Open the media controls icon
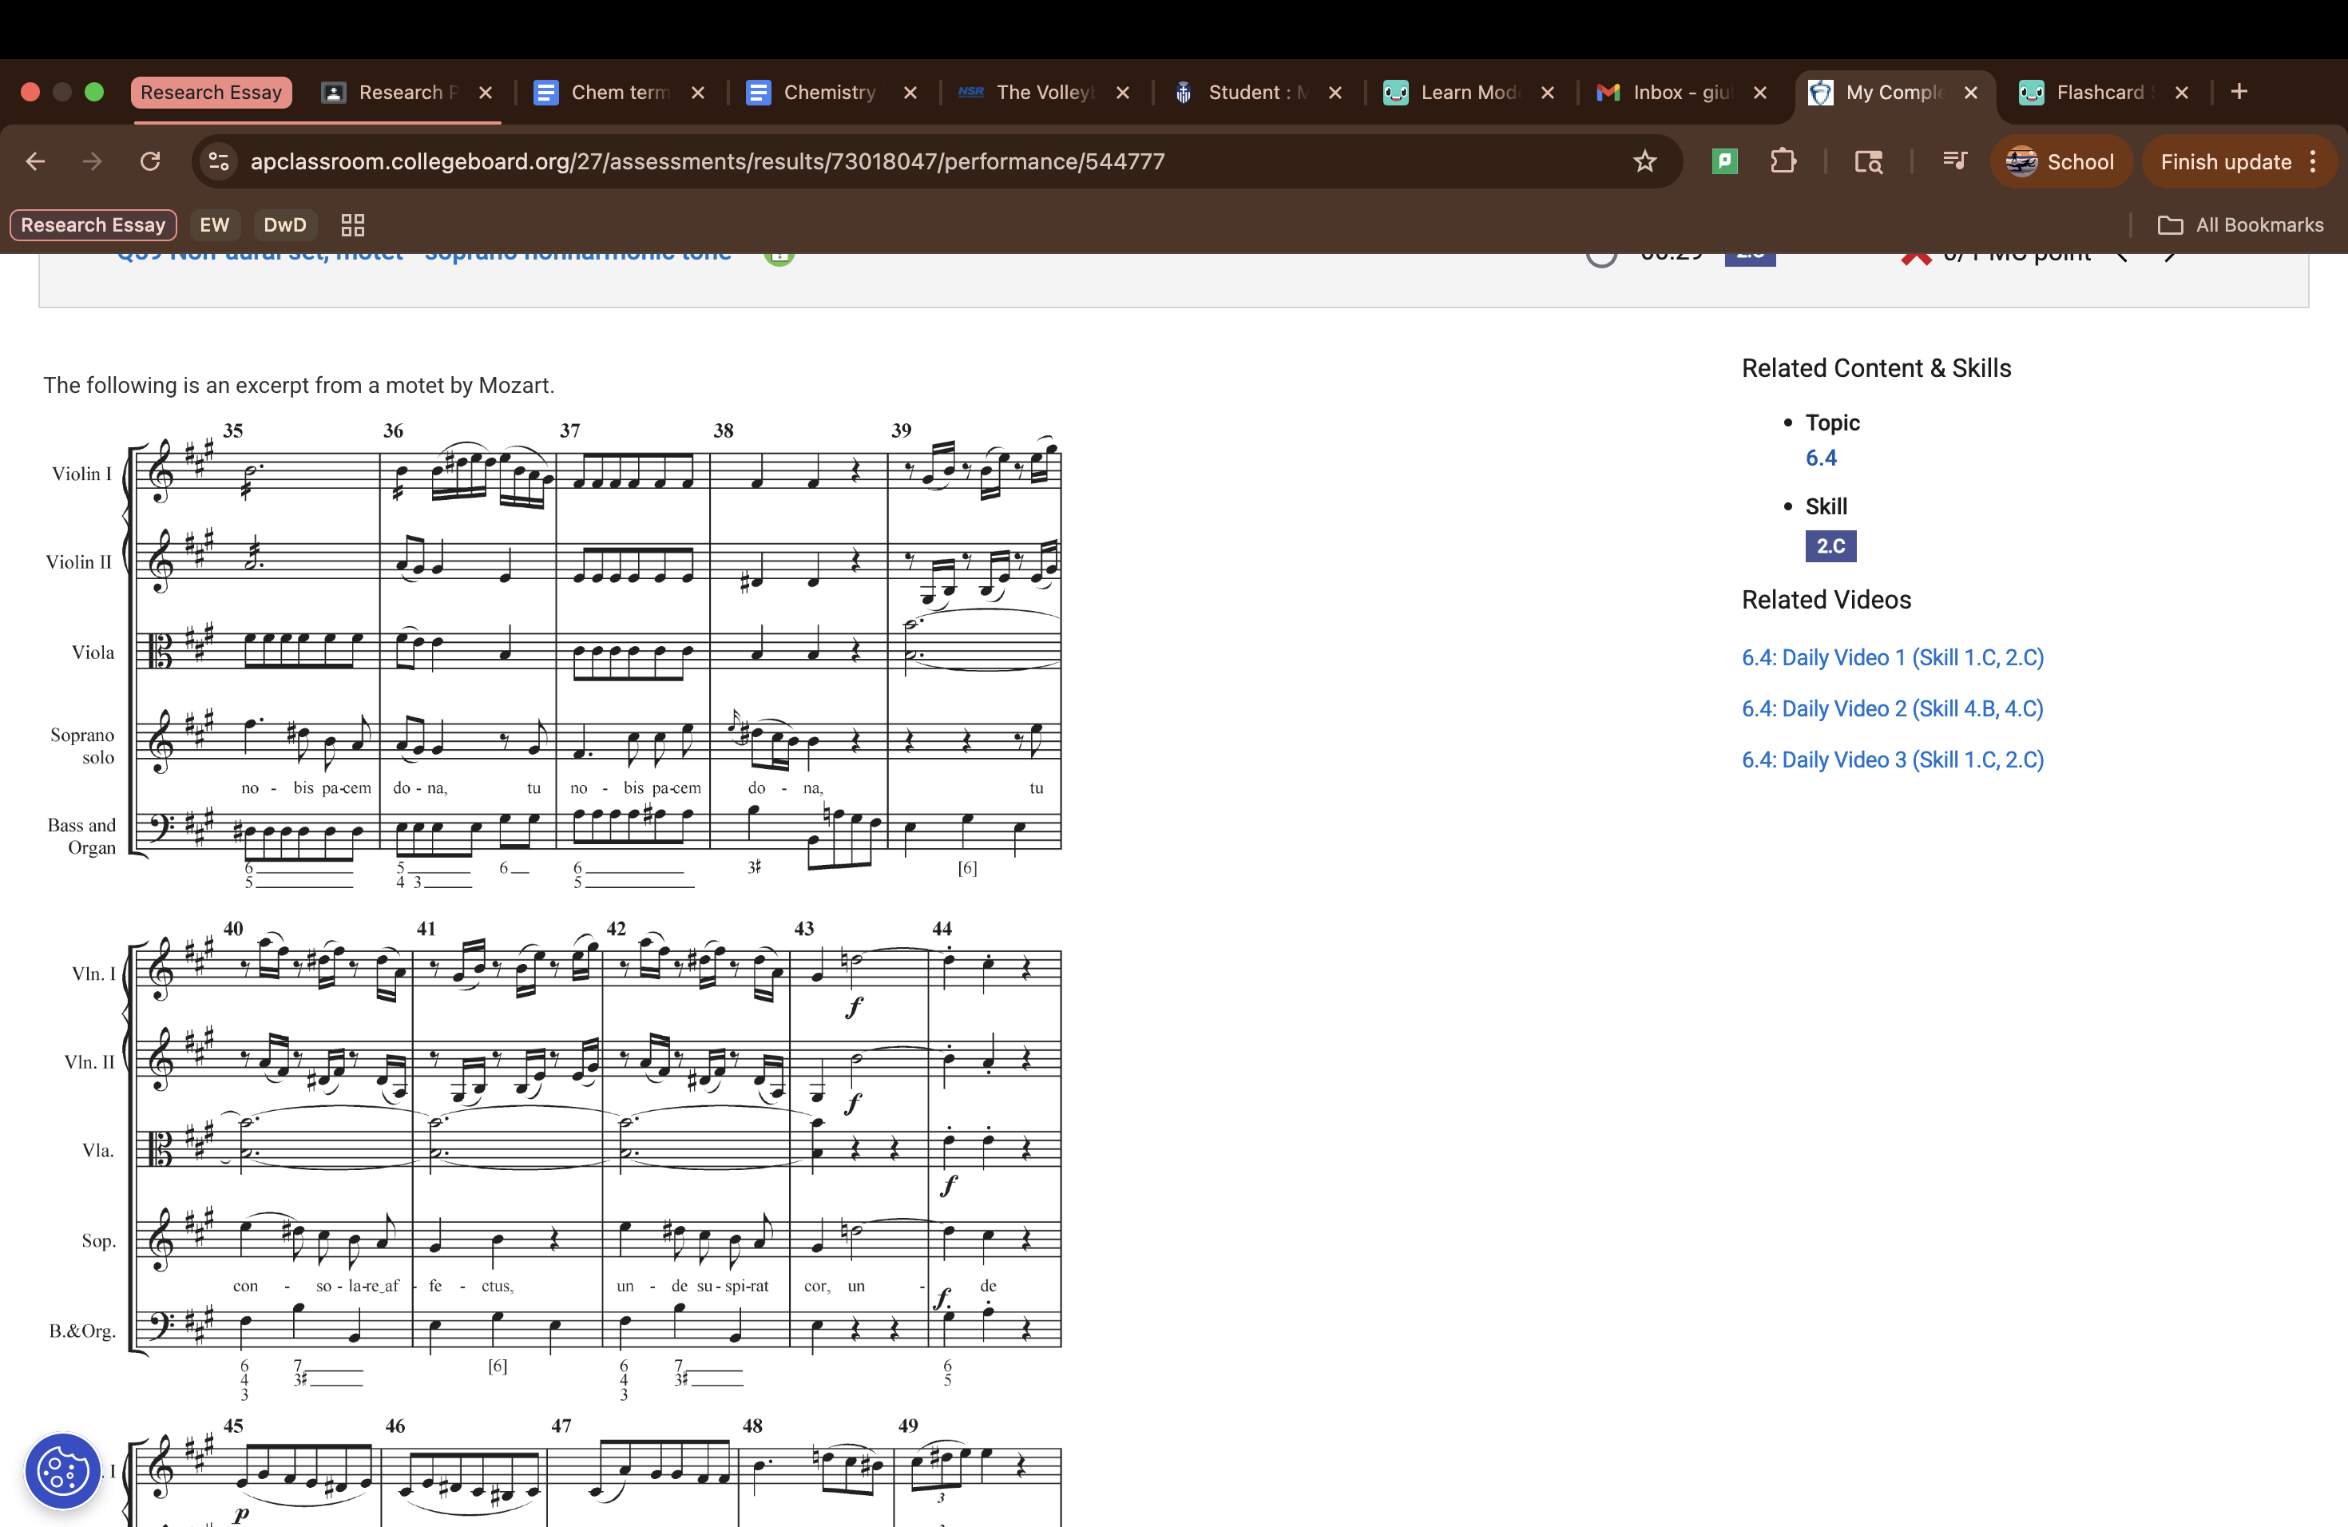 (x=1953, y=162)
